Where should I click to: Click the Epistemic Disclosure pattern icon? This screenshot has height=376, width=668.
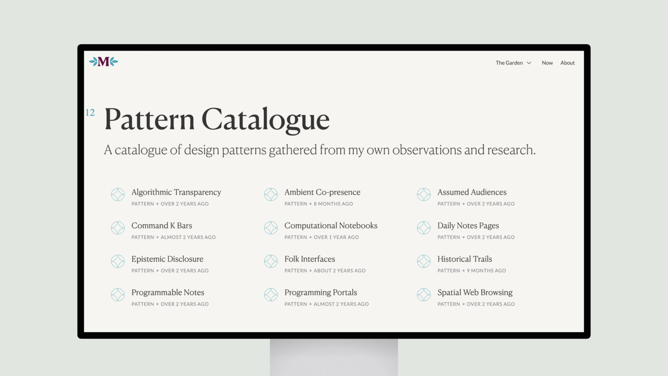118,261
